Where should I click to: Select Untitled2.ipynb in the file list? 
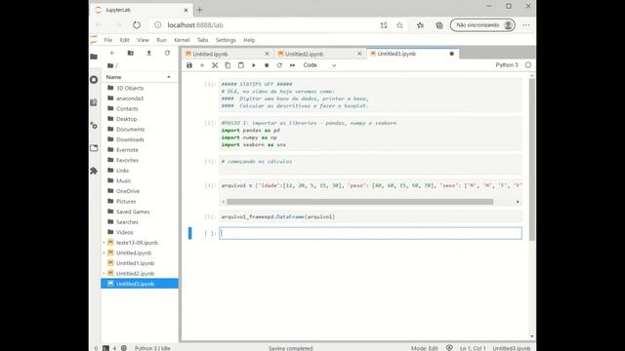pyautogui.click(x=139, y=273)
